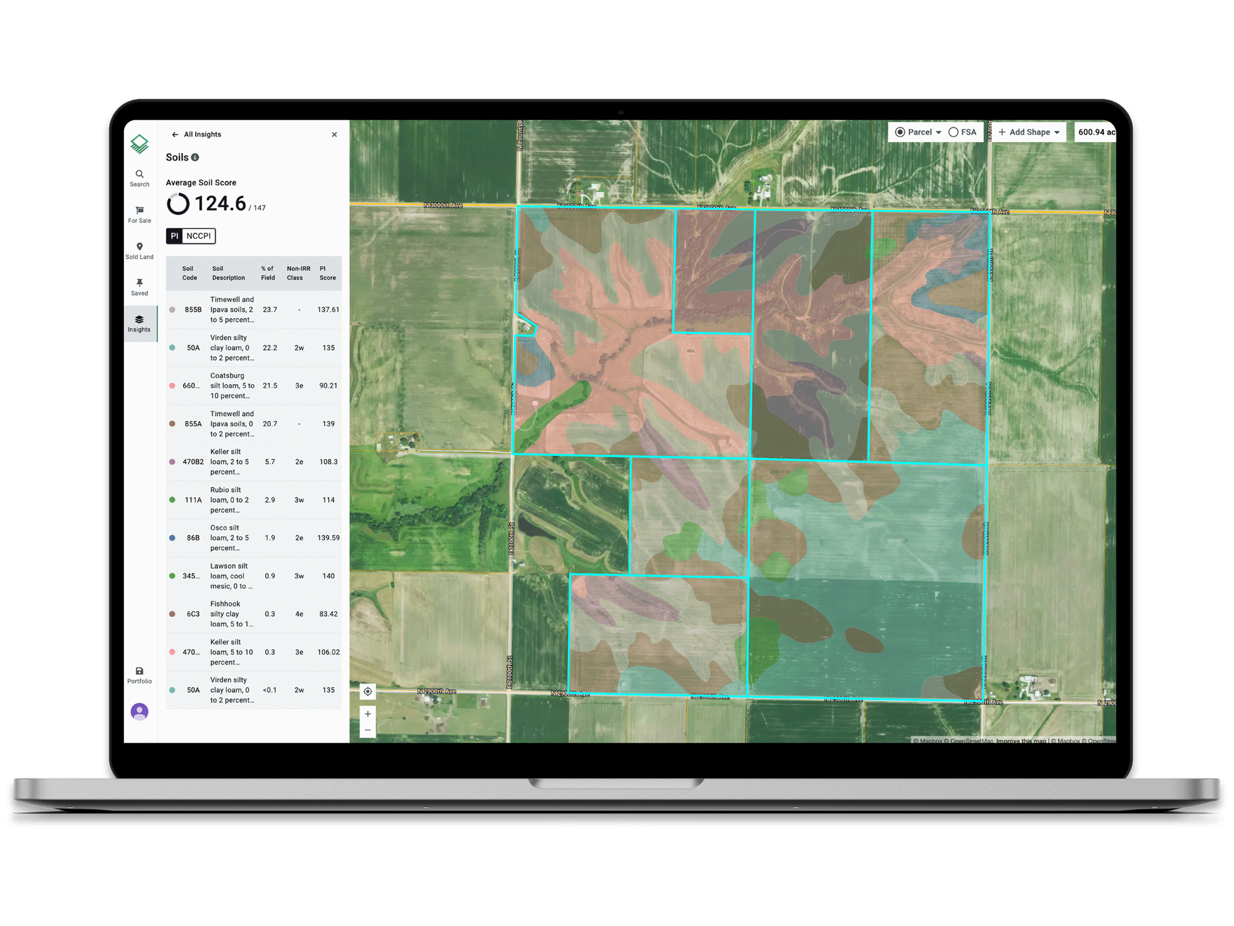Click the % of Field column header
1234x926 pixels.
click(x=268, y=273)
